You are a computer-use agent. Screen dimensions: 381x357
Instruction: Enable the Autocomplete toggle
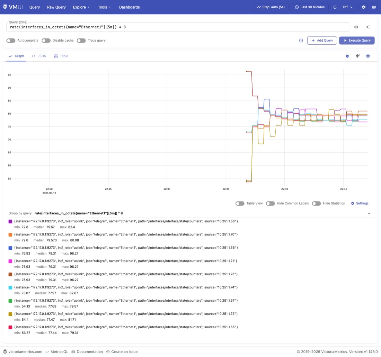pyautogui.click(x=11, y=41)
